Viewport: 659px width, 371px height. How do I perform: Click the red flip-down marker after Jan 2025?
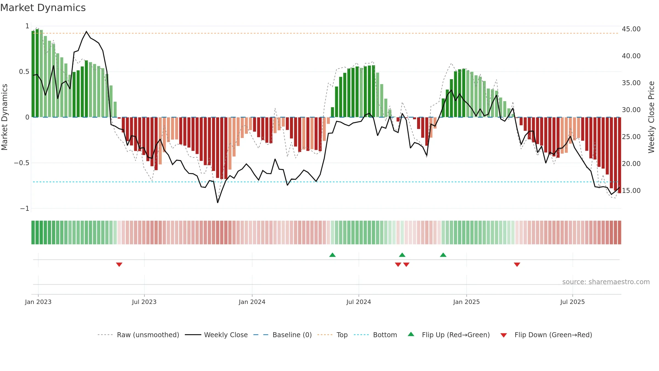point(517,264)
